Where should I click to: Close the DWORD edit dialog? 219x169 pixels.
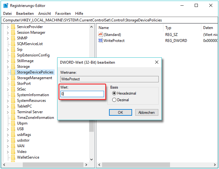[x=157, y=62]
